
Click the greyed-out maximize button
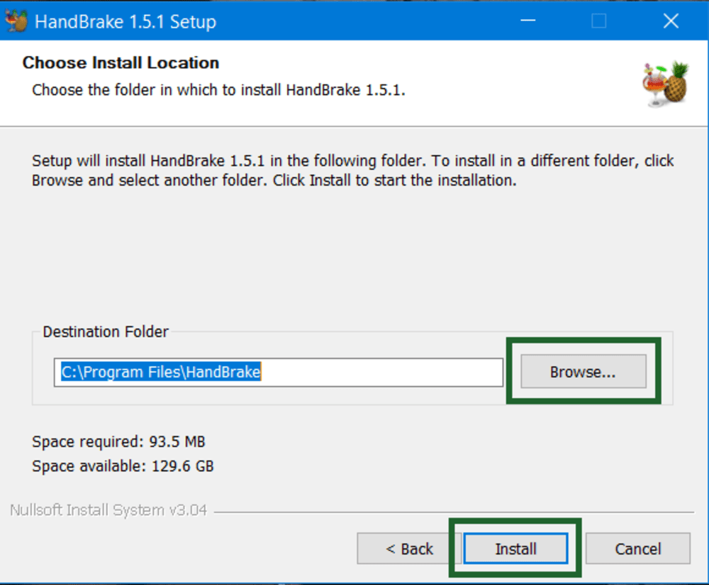599,21
